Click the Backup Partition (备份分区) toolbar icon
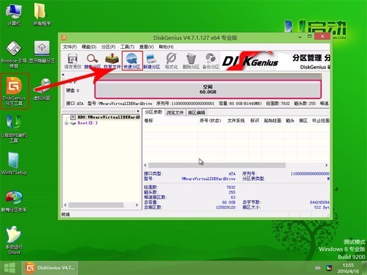 point(211,61)
